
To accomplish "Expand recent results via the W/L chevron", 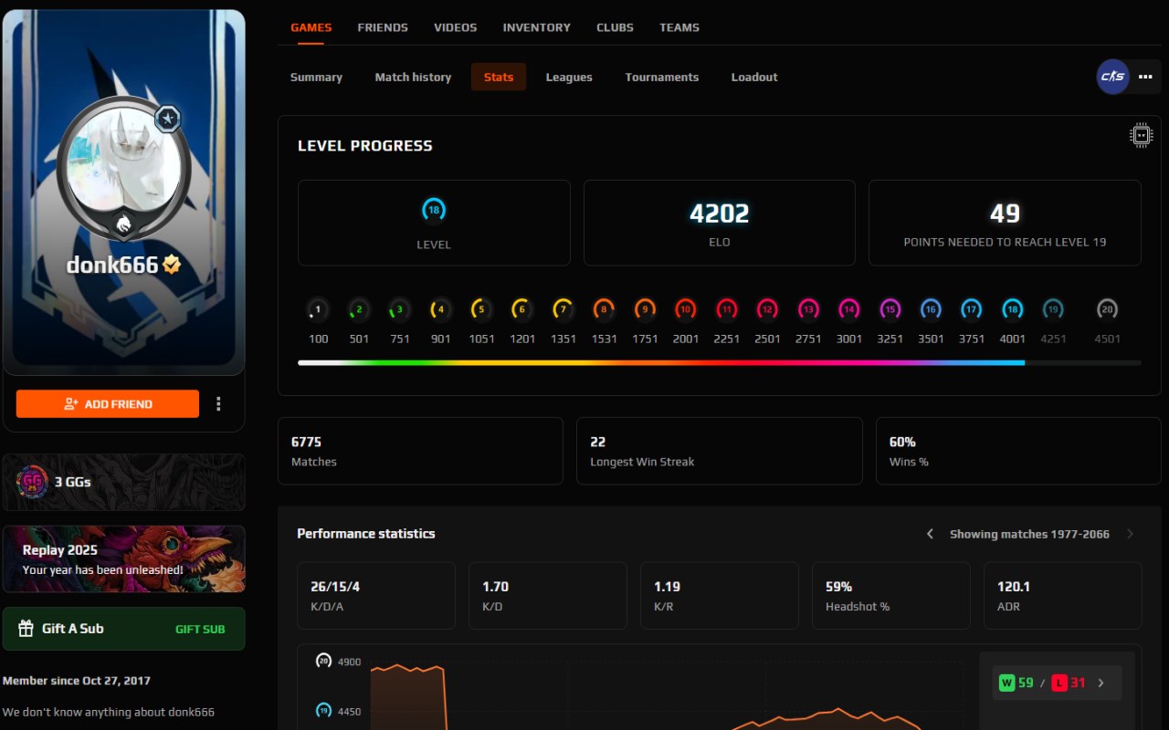I will tap(1101, 682).
